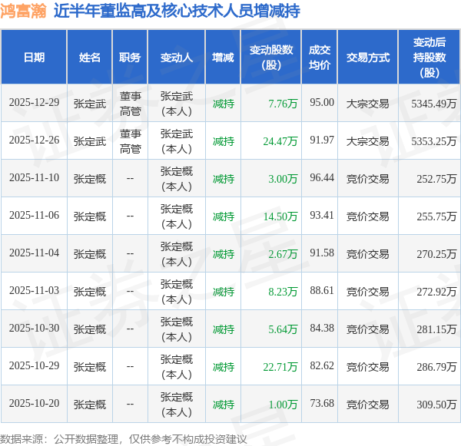Click the 2025-10-20 date cell

[34, 403]
